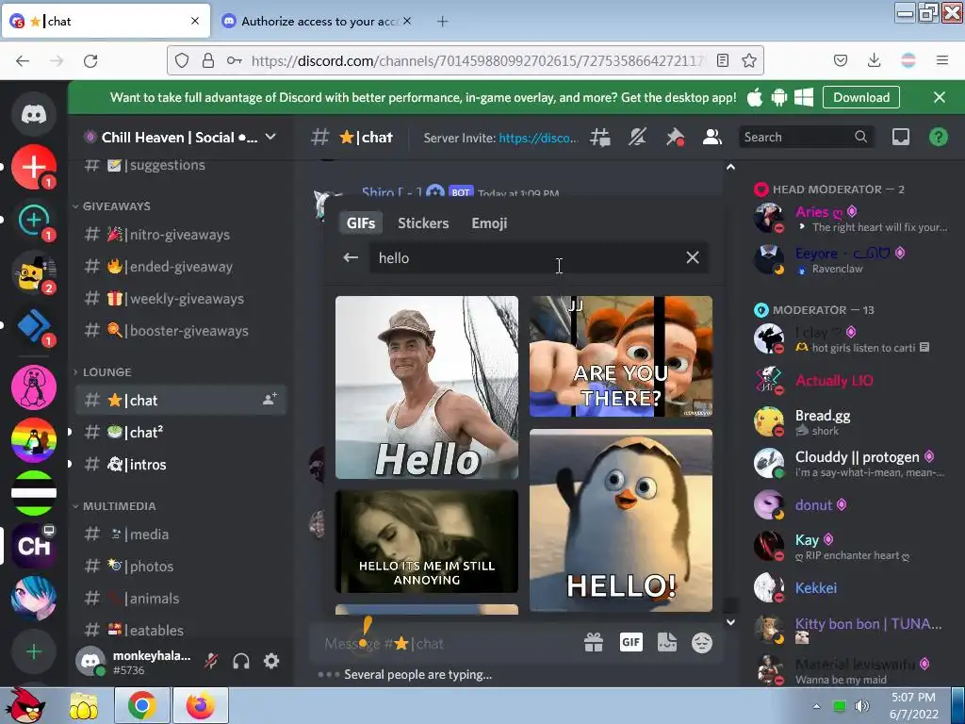
Task: Click create invite icon on chat channel
Action: (x=270, y=400)
